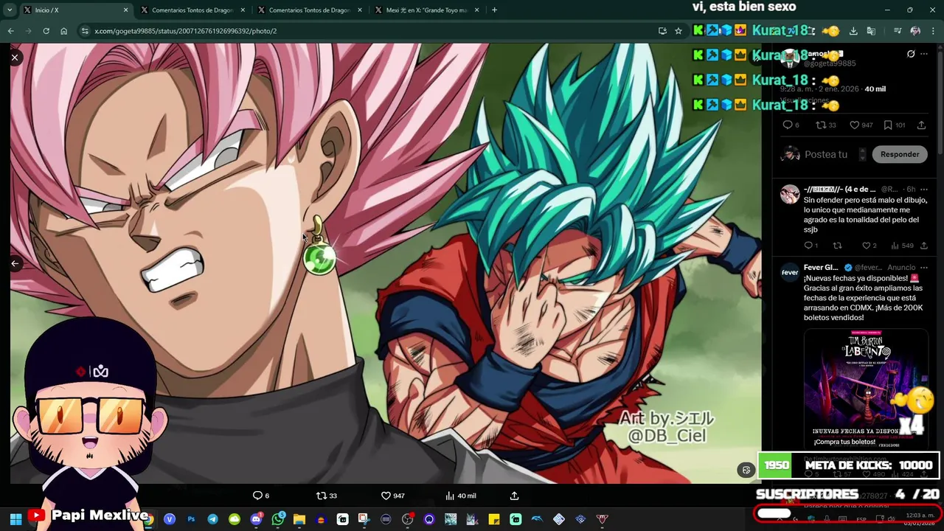Viewport: 944px width, 531px height.
Task: Open the Chrome profile avatar
Action: point(915,31)
